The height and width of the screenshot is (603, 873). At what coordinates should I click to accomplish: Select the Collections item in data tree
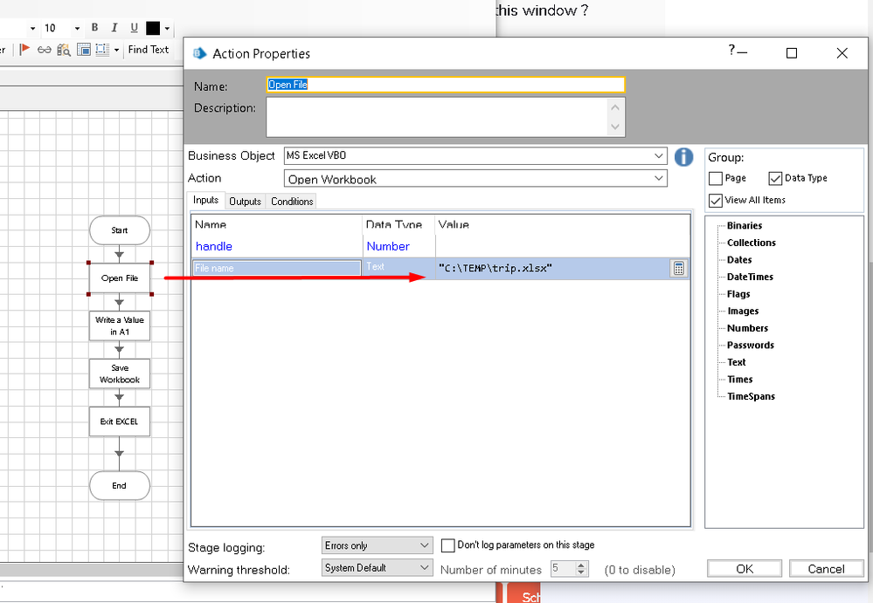pos(751,243)
